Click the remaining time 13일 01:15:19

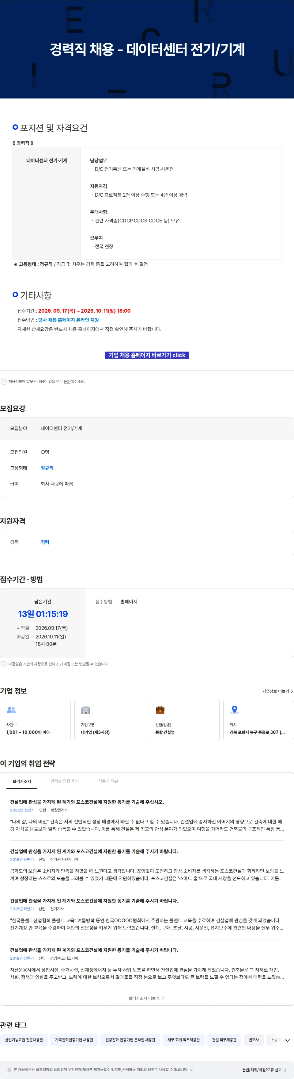43,614
